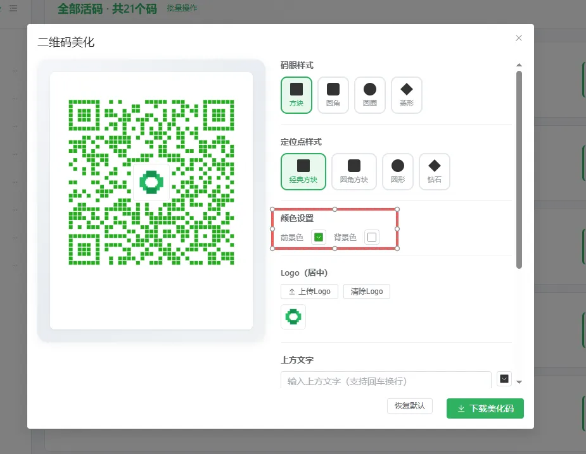
Task: Choose 钻石 locator point style
Action: click(x=434, y=171)
